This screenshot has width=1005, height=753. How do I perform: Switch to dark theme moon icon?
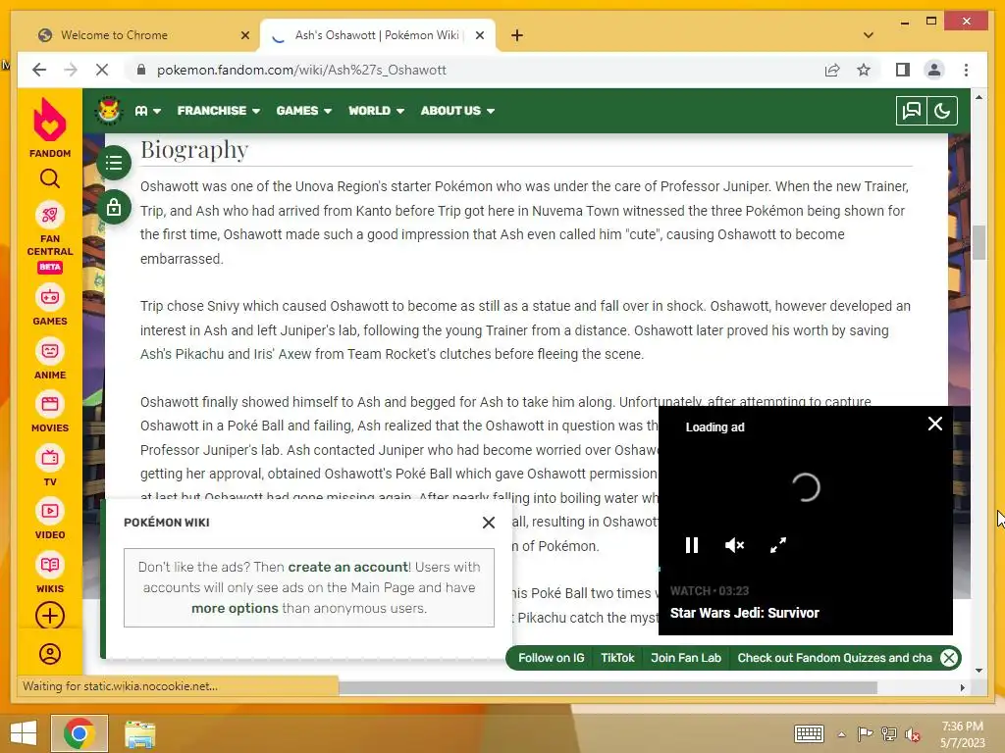pyautogui.click(x=941, y=111)
